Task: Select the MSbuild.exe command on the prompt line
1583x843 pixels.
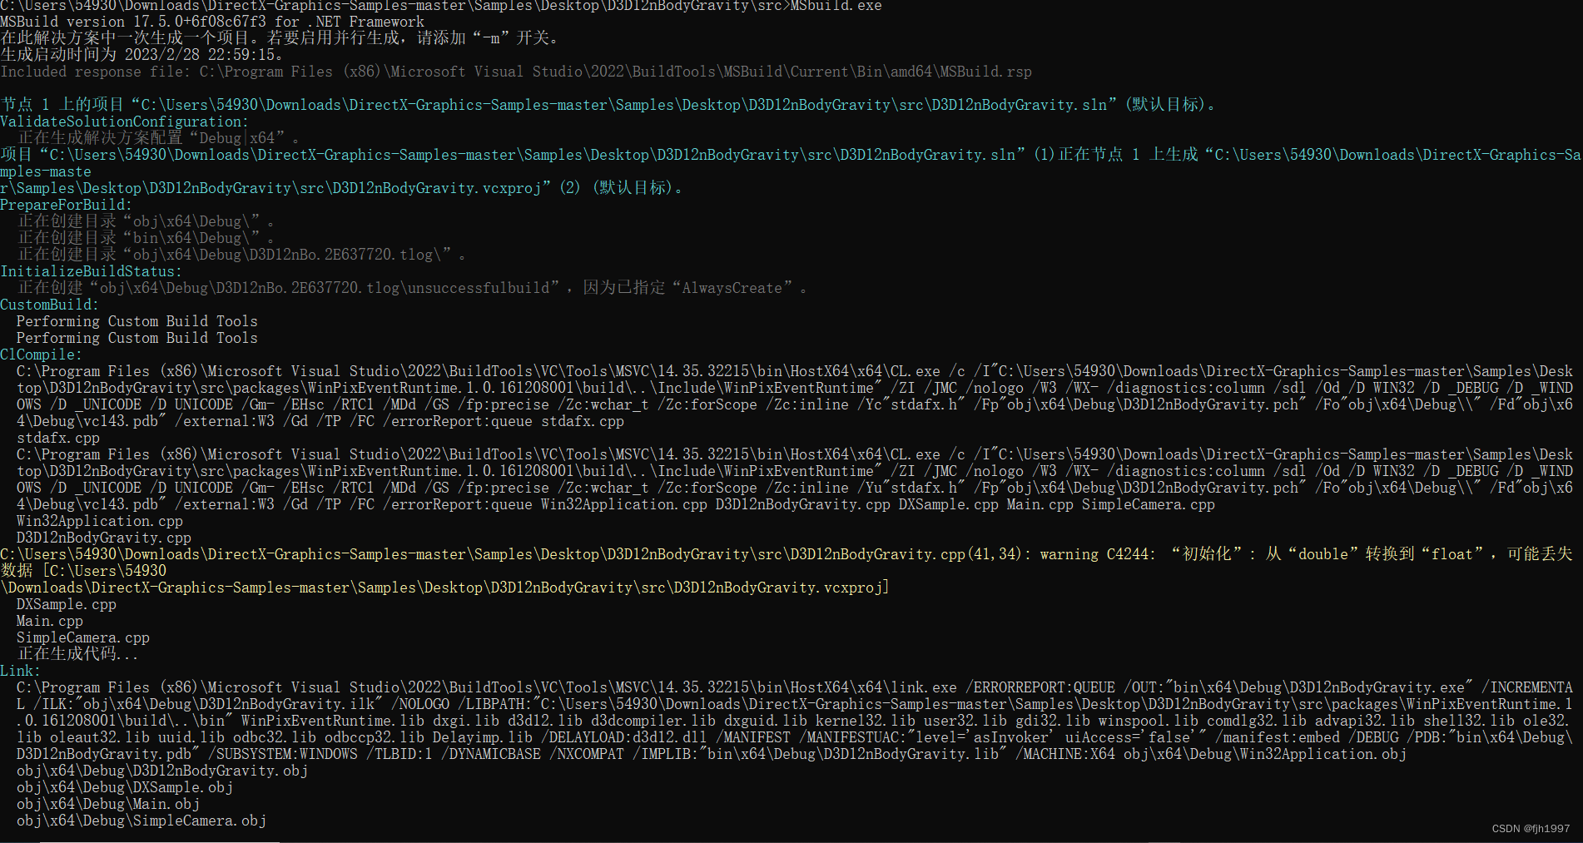Action: tap(836, 6)
